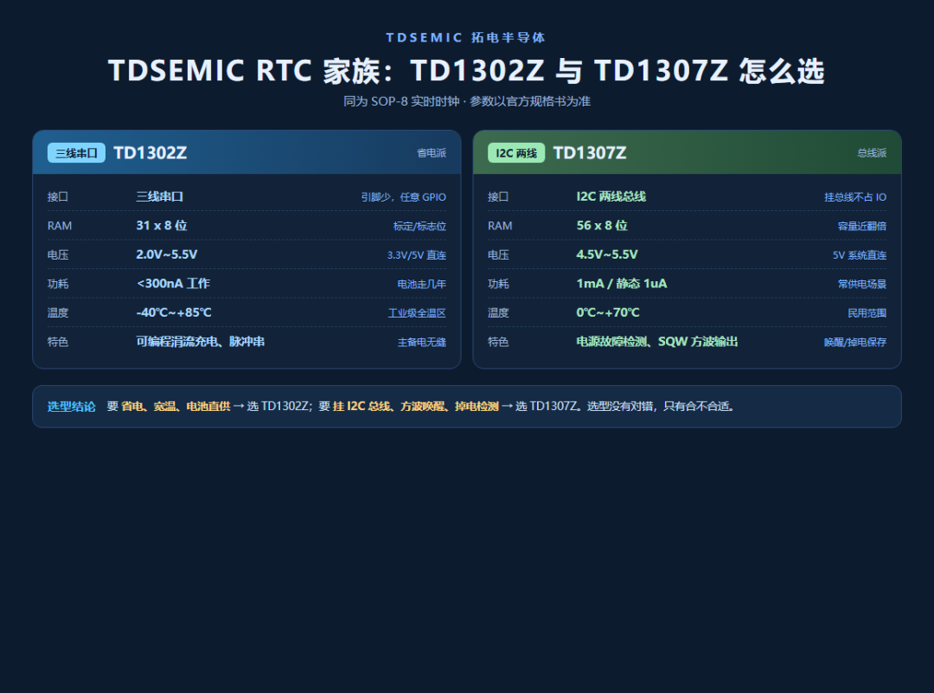Click the note 民用范围
This screenshot has height=693, width=934.
[867, 313]
